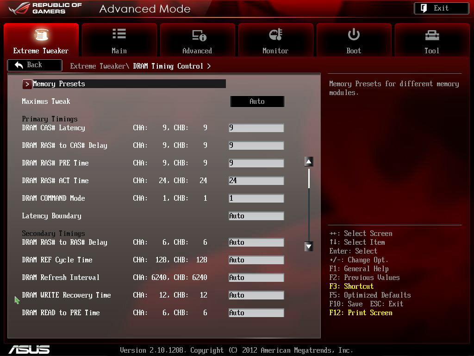The height and width of the screenshot is (356, 474).
Task: Click the F1: General Help hint
Action: pyautogui.click(x=359, y=269)
